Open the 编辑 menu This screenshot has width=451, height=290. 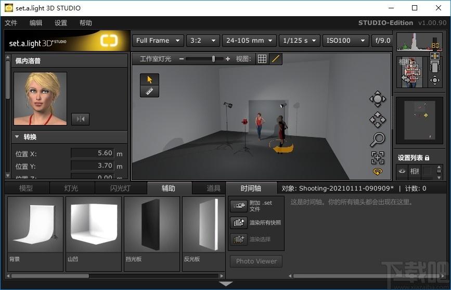36,23
